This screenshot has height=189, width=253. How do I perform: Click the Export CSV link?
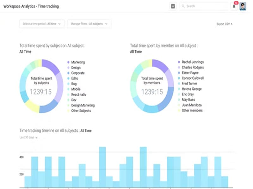coord(223,24)
